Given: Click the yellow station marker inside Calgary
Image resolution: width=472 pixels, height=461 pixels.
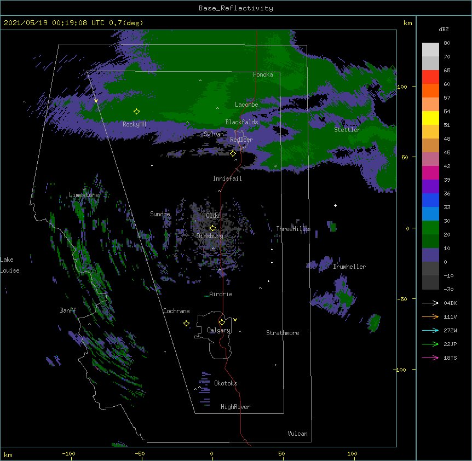Looking at the screenshot, I should [222, 322].
